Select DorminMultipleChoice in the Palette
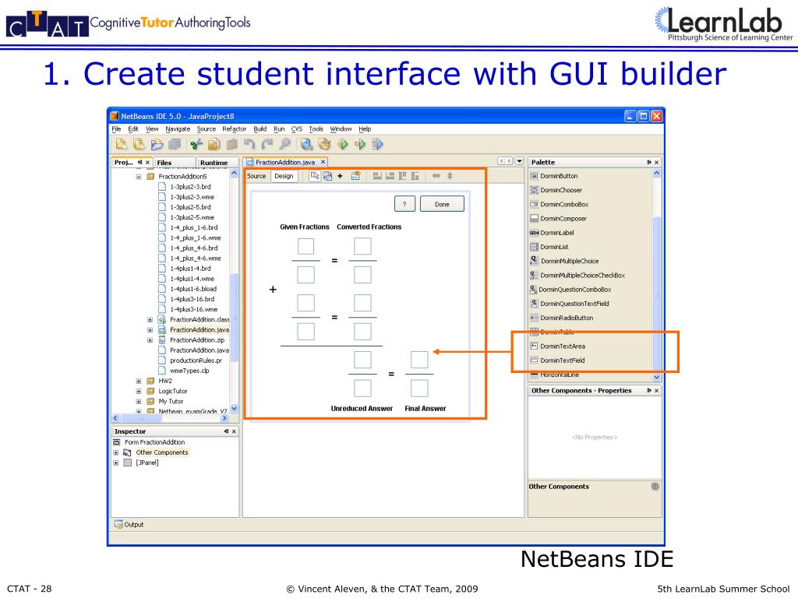This screenshot has height=598, width=798. tap(564, 261)
